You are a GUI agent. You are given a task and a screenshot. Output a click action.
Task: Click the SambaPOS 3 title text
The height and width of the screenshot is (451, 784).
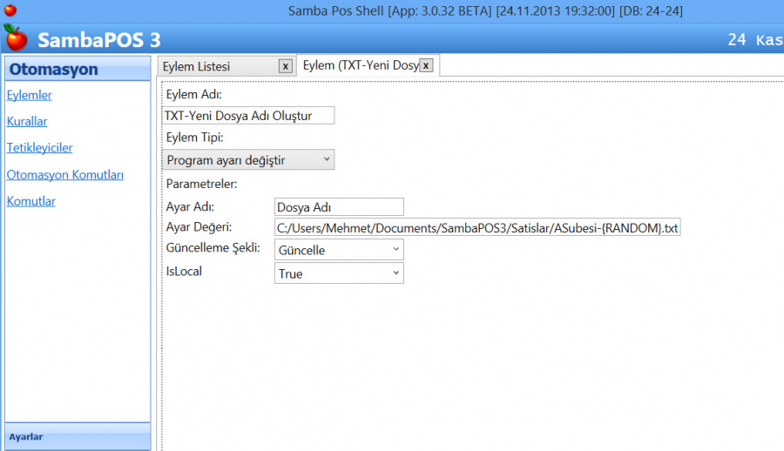click(x=99, y=40)
